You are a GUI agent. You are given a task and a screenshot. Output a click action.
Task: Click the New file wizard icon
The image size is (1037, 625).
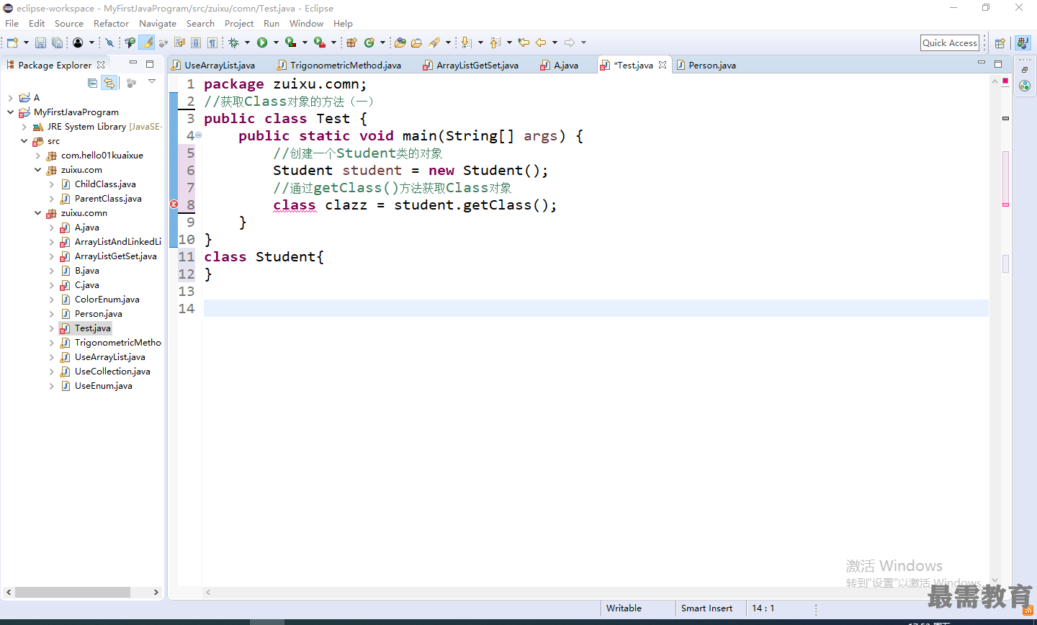tap(12, 42)
